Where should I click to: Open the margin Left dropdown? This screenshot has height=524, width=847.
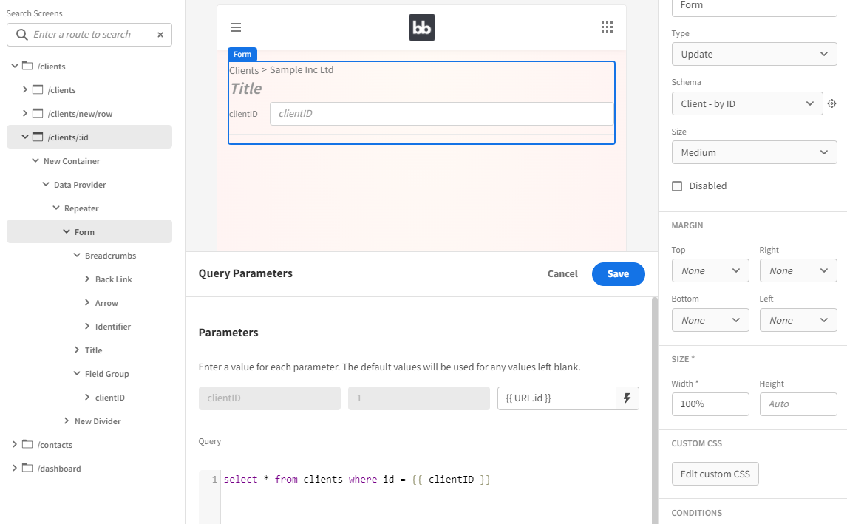pyautogui.click(x=798, y=320)
